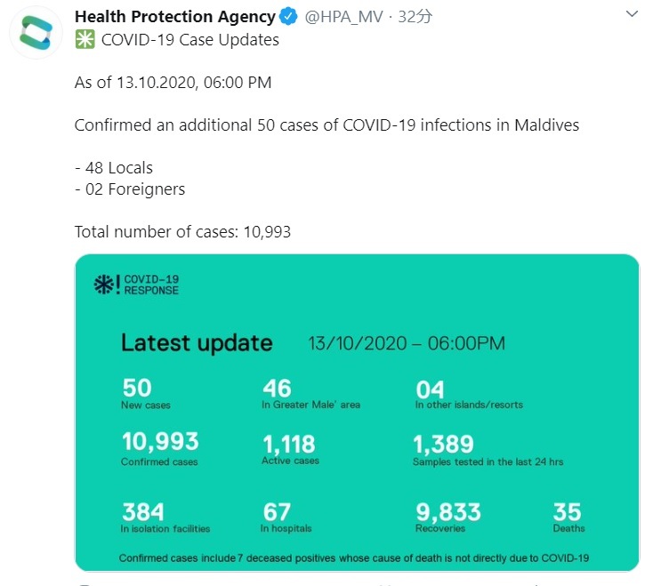Click the 'Latest update' heading in image
Viewport: 653px width, 586px height.
(197, 343)
